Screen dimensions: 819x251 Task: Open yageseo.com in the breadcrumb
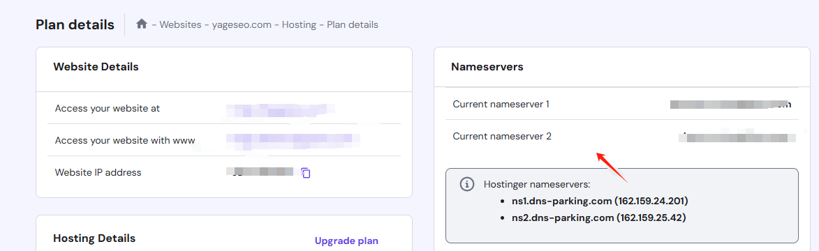tap(242, 24)
